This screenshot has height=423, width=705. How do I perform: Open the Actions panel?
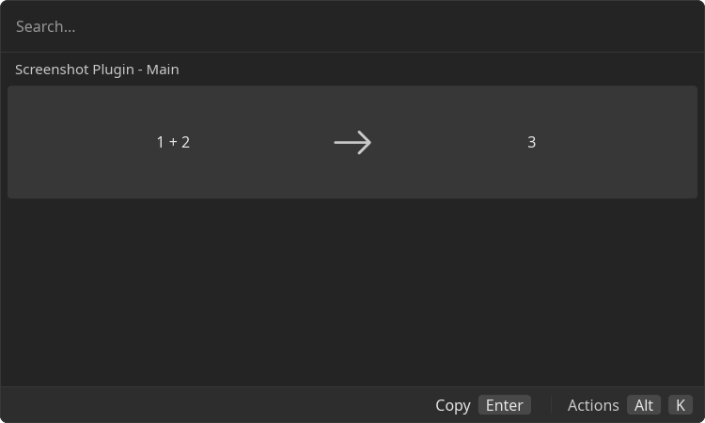(593, 405)
